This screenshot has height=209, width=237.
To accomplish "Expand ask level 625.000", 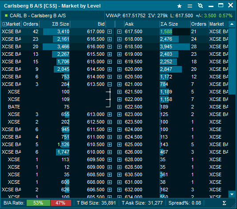I will pyautogui.click(x=120, y=144).
